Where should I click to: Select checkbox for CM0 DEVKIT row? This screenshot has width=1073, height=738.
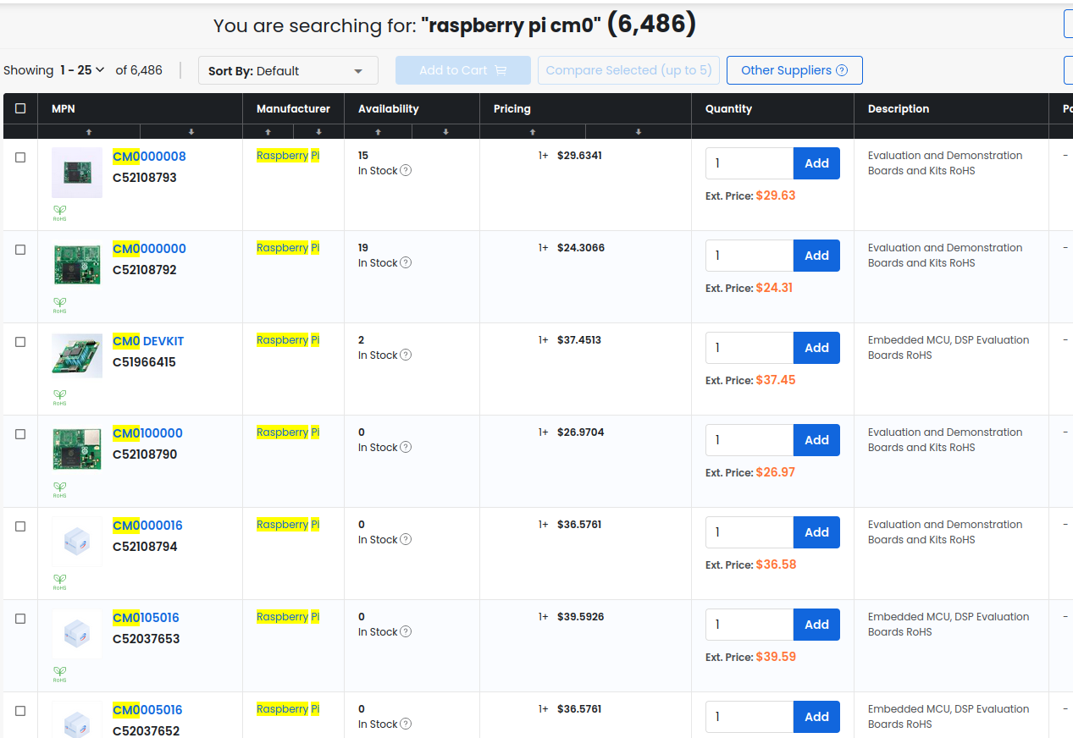click(20, 342)
